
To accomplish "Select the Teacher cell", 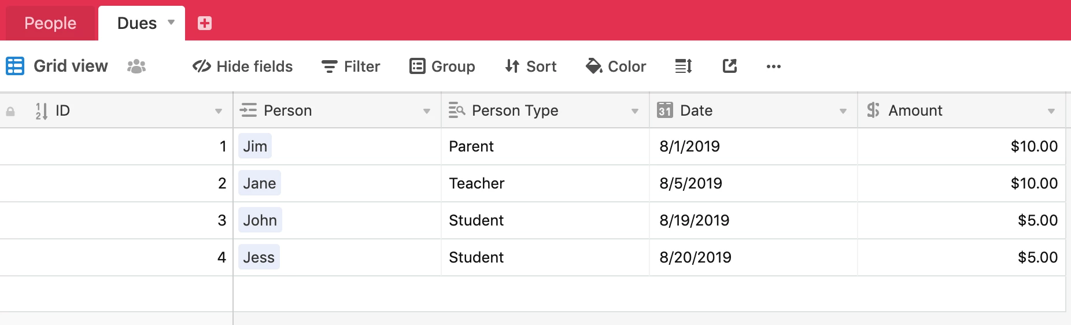I will click(x=545, y=183).
